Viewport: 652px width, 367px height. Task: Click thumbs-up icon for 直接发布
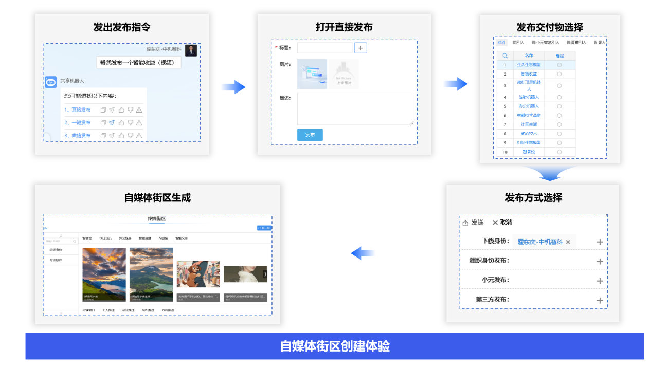[x=121, y=110]
